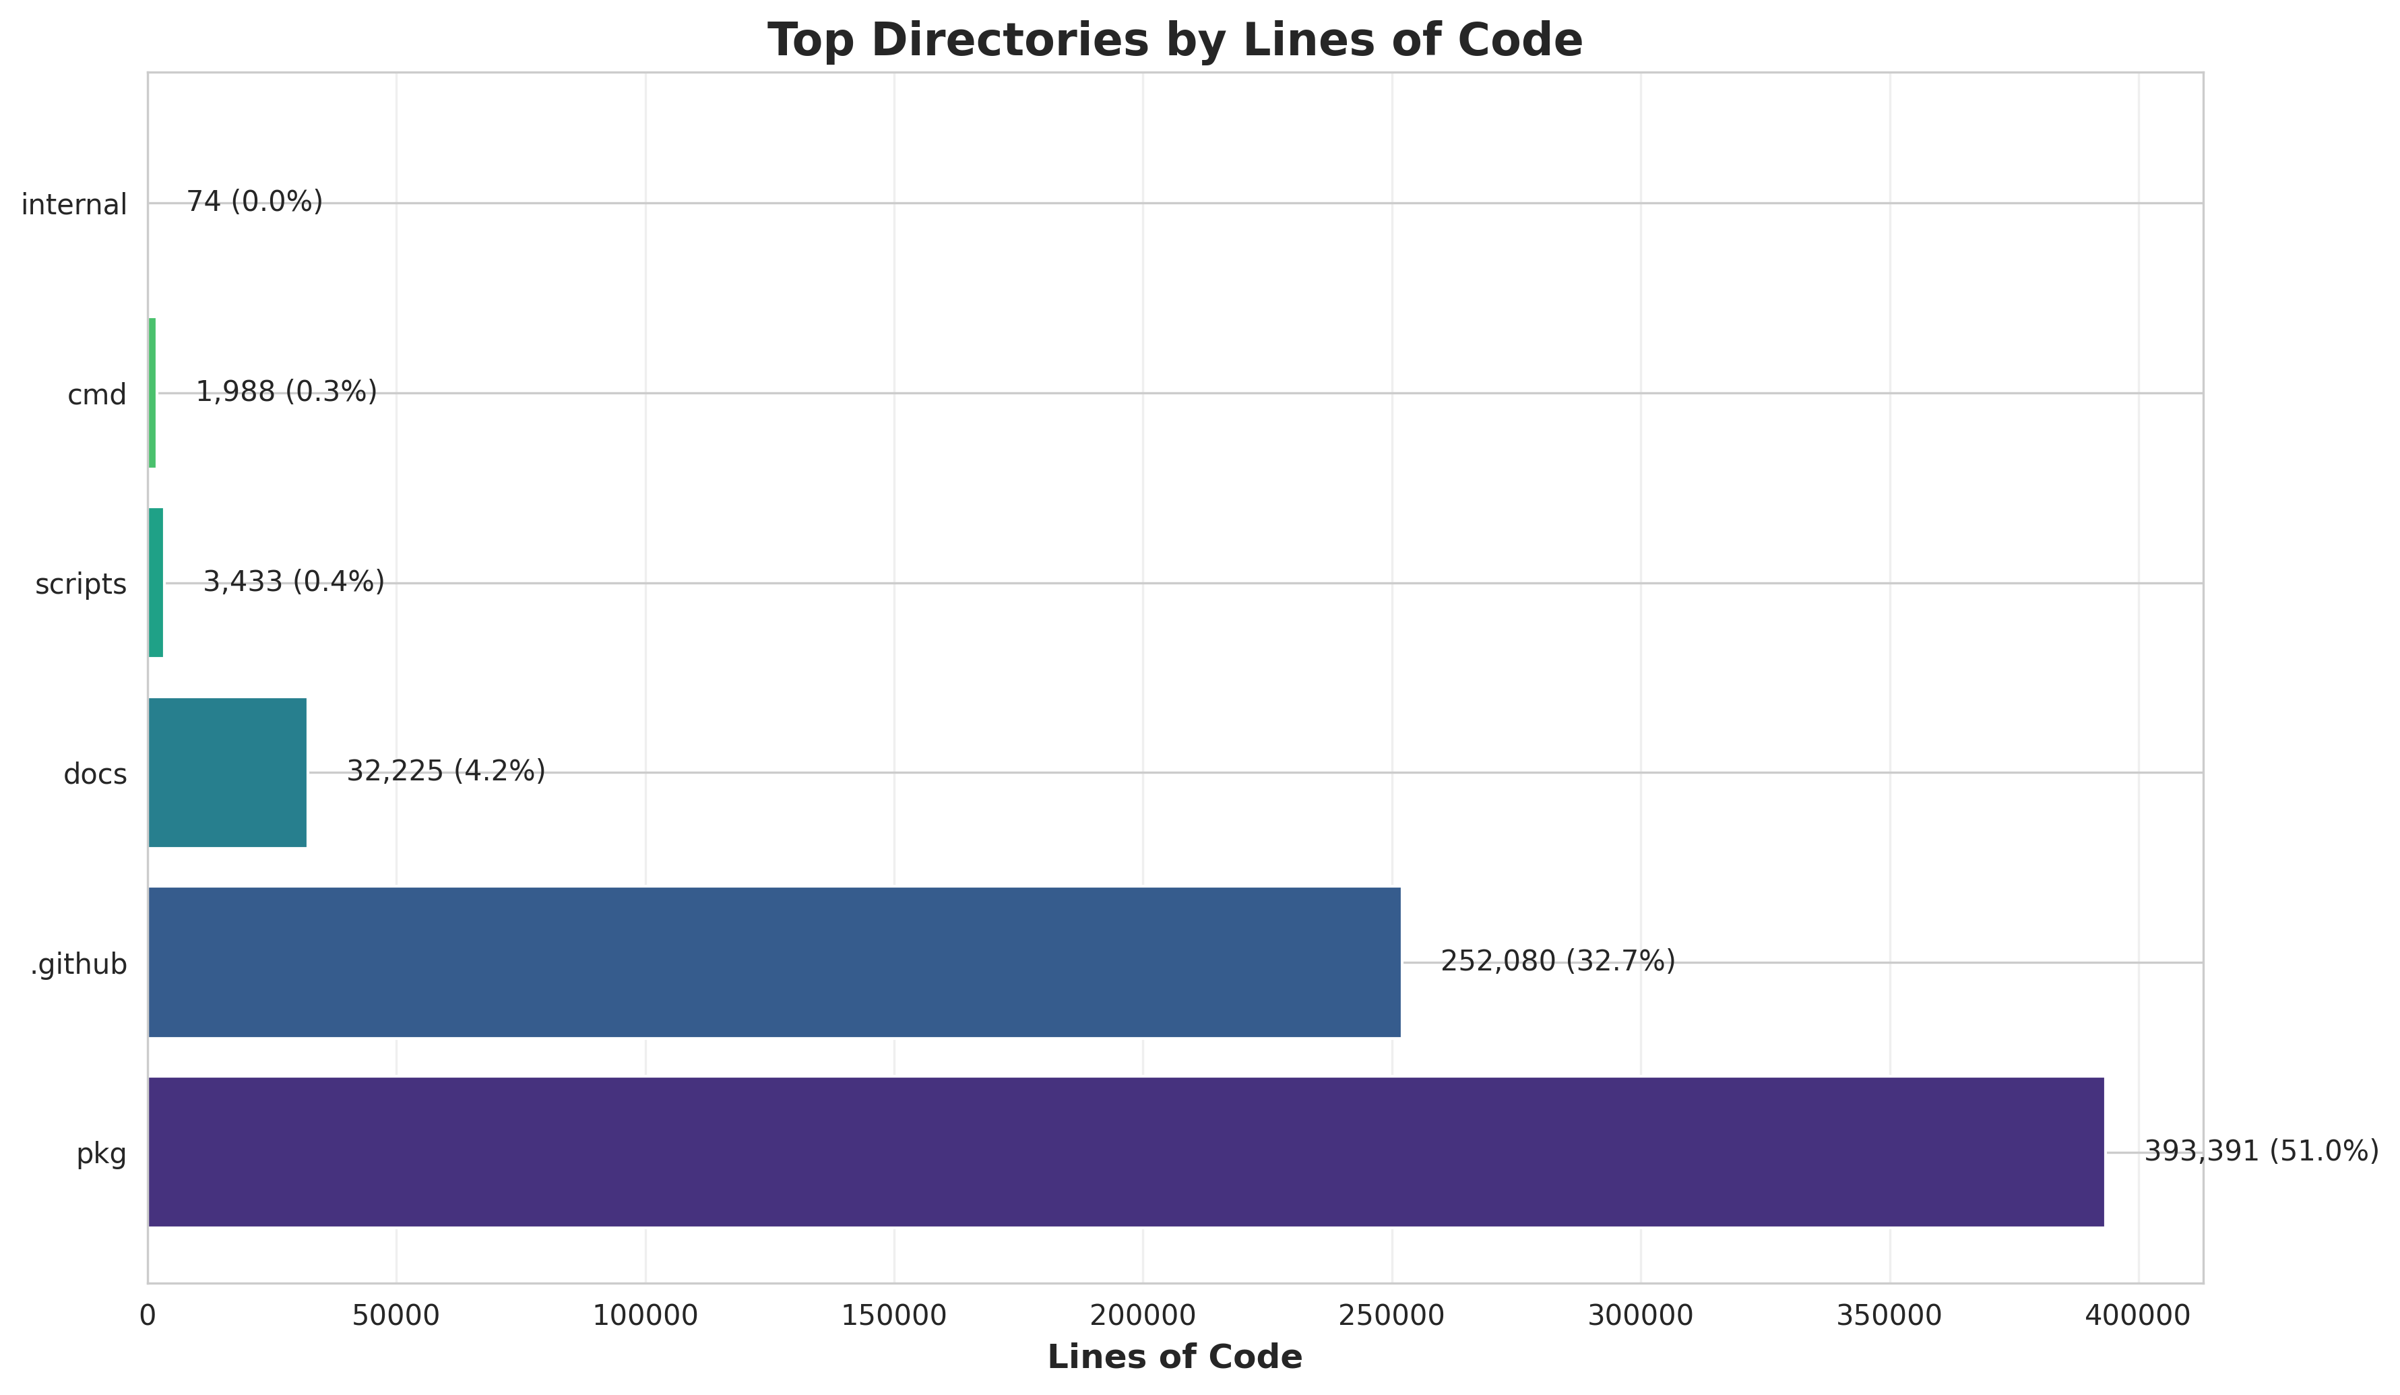Click the green scripts bar
Screen dimensions: 2400x1395
click(155, 583)
